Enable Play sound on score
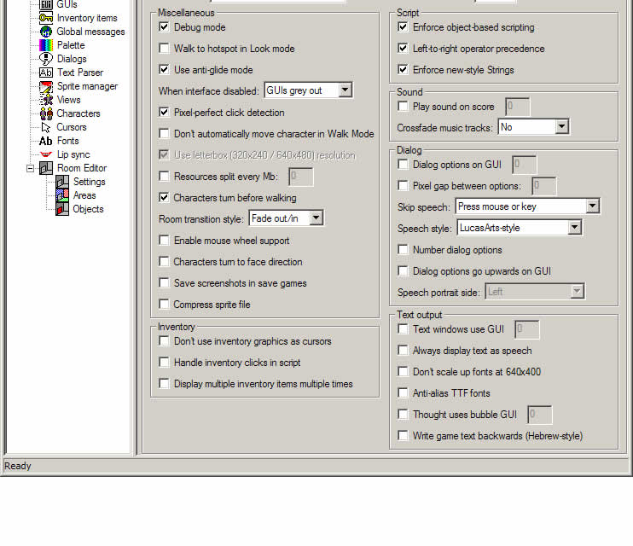Viewport: 633px width, 546px height. click(403, 106)
